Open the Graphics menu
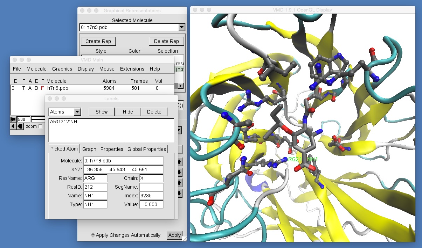The image size is (422, 248). point(62,69)
